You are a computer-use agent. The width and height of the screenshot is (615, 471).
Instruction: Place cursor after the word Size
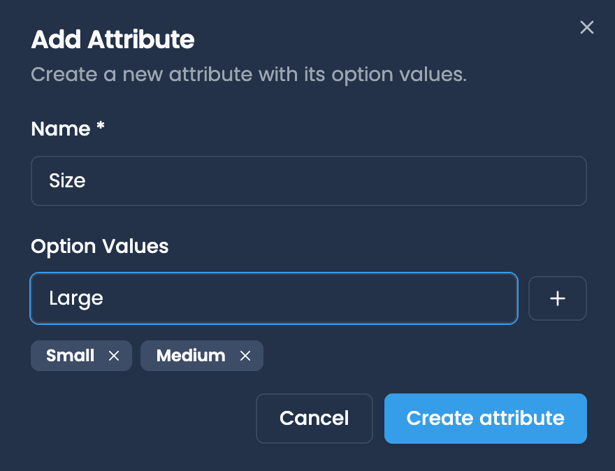[x=87, y=181]
